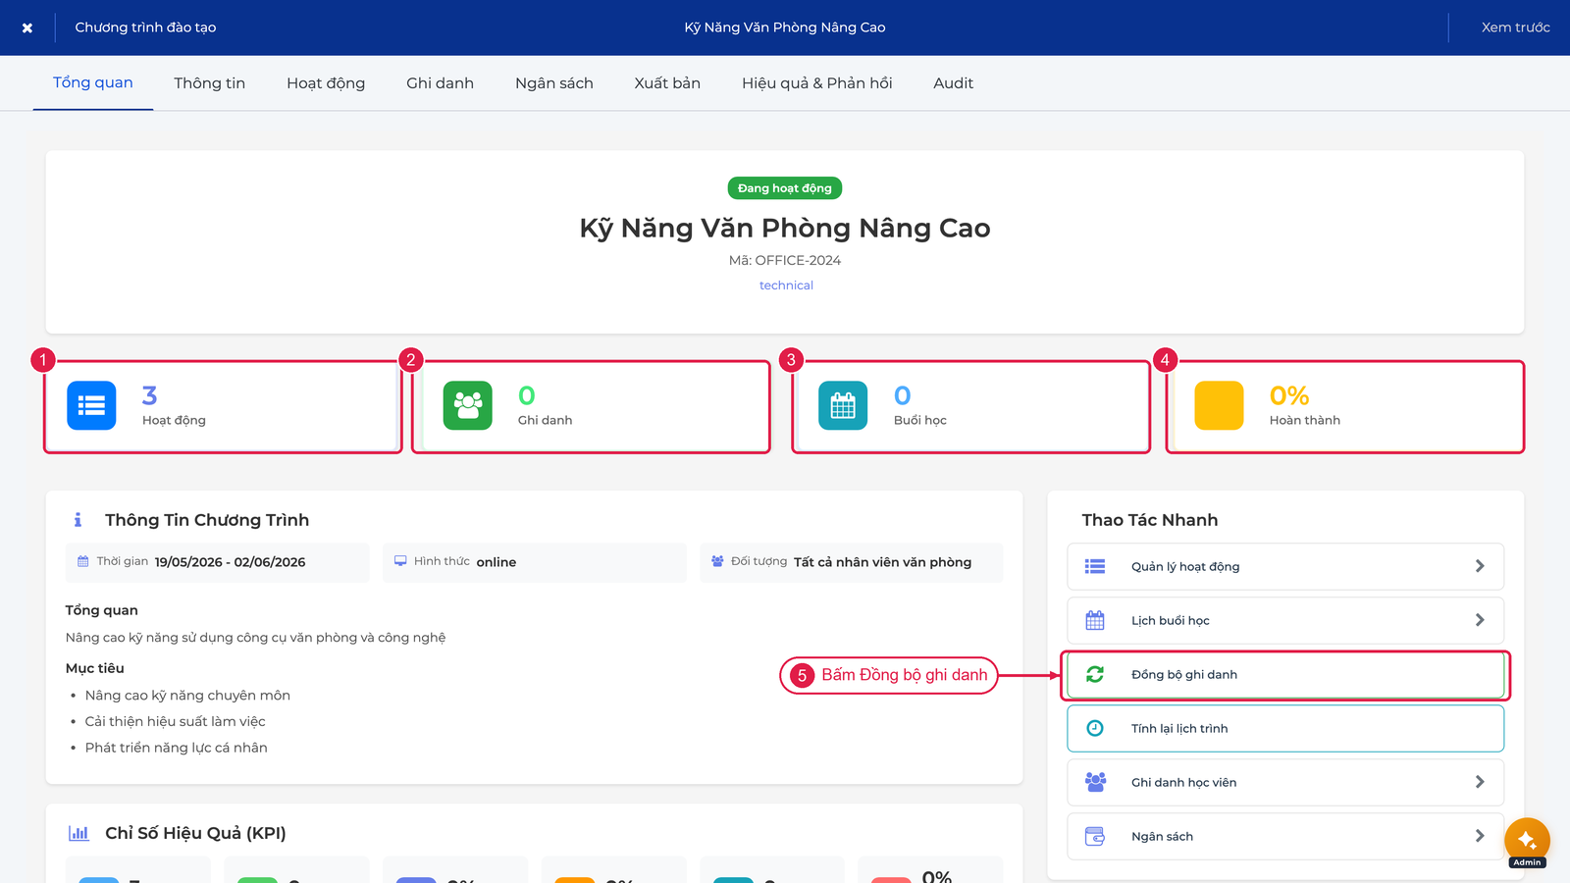Click the calendar icon next to Thời gian
Viewport: 1570px width, 883px height.
(83, 561)
